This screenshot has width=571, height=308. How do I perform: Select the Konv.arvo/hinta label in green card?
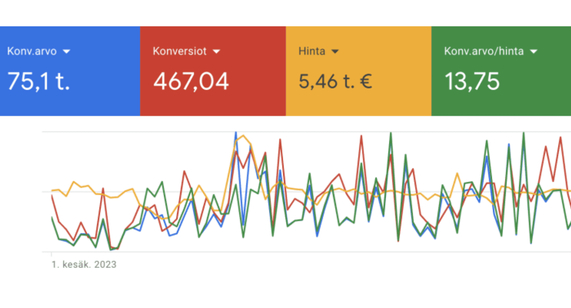[x=484, y=51]
